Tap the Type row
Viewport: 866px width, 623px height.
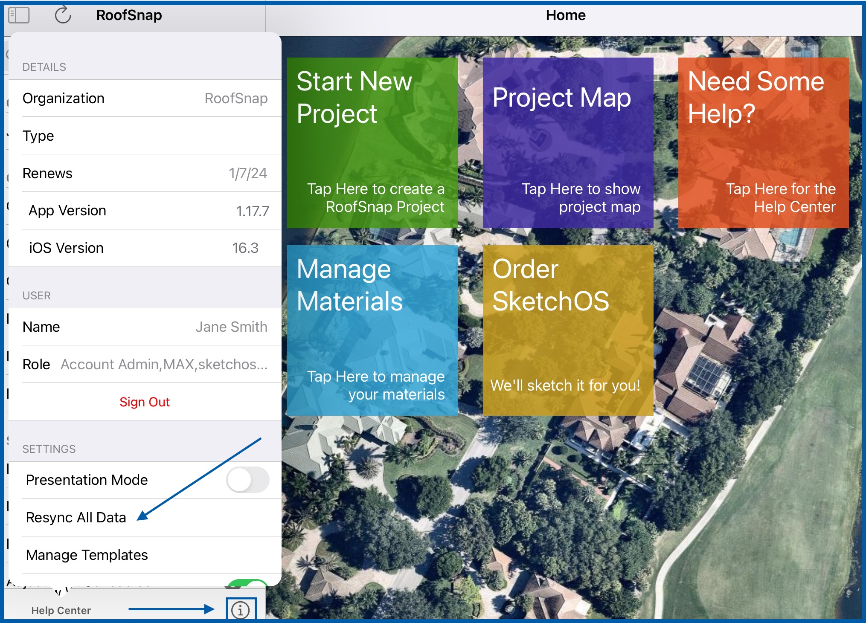click(x=145, y=136)
